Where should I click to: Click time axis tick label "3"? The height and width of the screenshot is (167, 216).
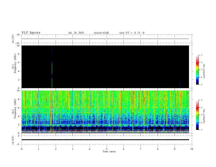click(73, 149)
